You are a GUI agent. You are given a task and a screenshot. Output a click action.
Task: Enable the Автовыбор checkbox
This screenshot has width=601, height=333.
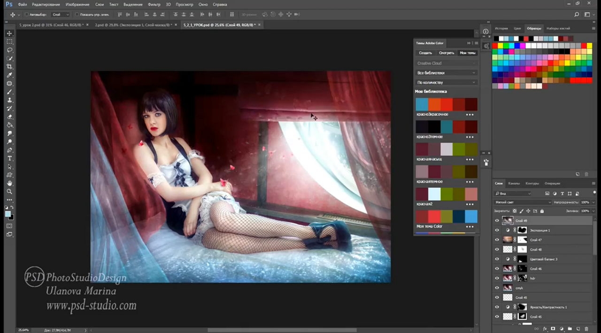26,15
